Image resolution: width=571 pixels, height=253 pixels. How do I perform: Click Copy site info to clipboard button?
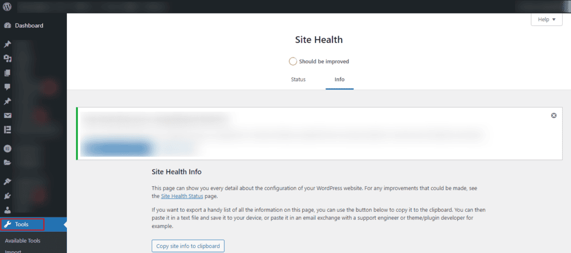[x=188, y=246]
